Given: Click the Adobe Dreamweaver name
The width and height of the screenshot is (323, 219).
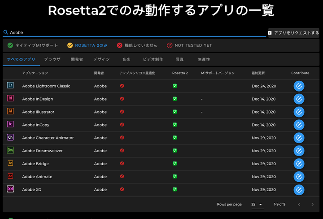Looking at the screenshot, I should (x=42, y=151).
